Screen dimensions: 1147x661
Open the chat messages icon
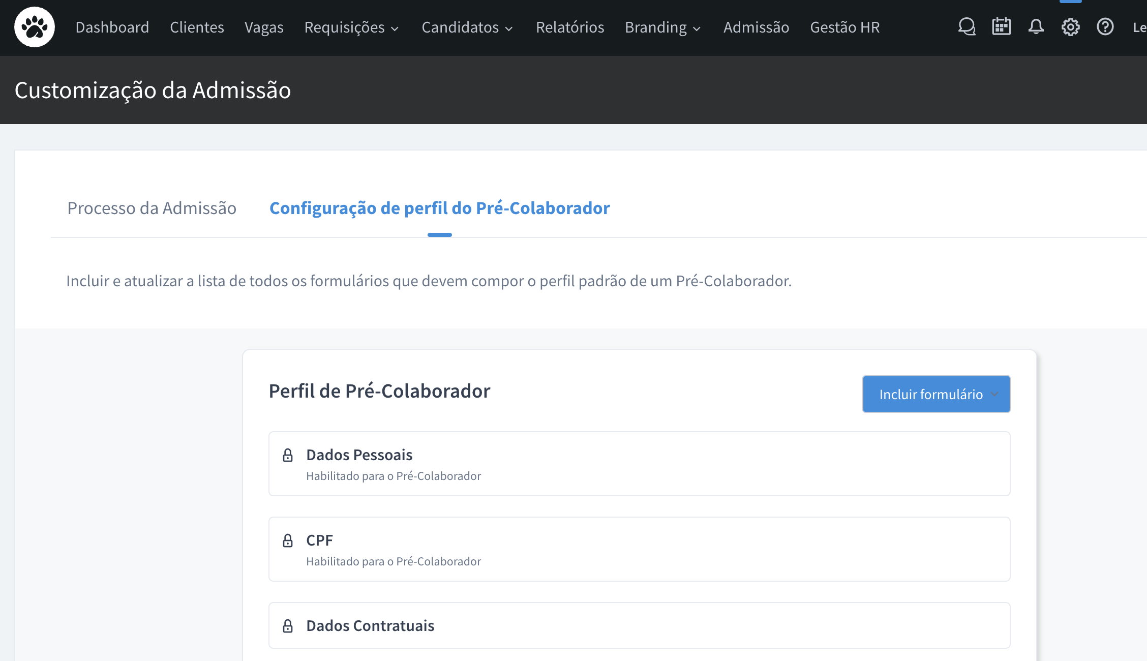point(967,27)
